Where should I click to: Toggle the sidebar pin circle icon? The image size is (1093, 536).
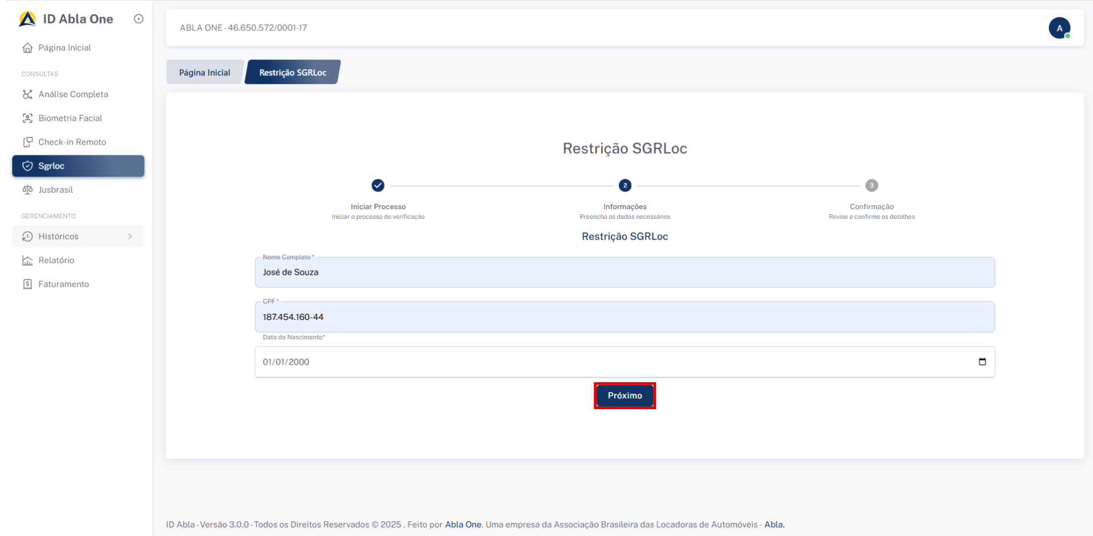point(138,19)
